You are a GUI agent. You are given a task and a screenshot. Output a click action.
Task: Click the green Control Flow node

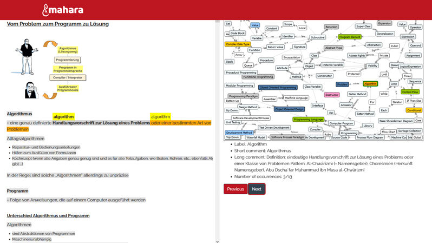tap(411, 92)
